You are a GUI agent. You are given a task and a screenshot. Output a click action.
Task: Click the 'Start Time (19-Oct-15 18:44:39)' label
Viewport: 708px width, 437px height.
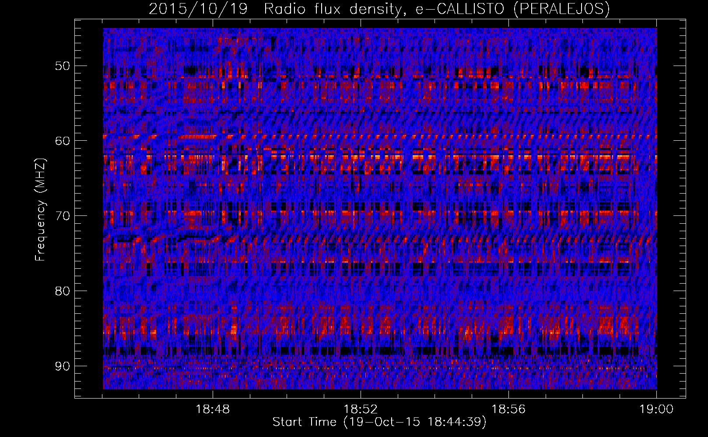379,422
